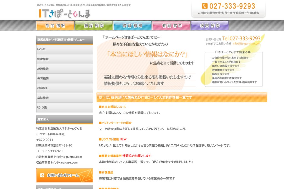The image size is (284, 189).
Task: Click the Tel.027-333-9293 text in banner
Action: click(241, 38)
